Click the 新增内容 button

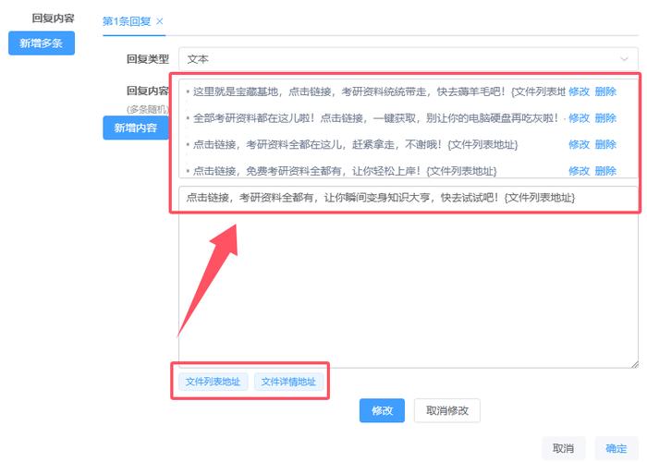click(x=136, y=128)
